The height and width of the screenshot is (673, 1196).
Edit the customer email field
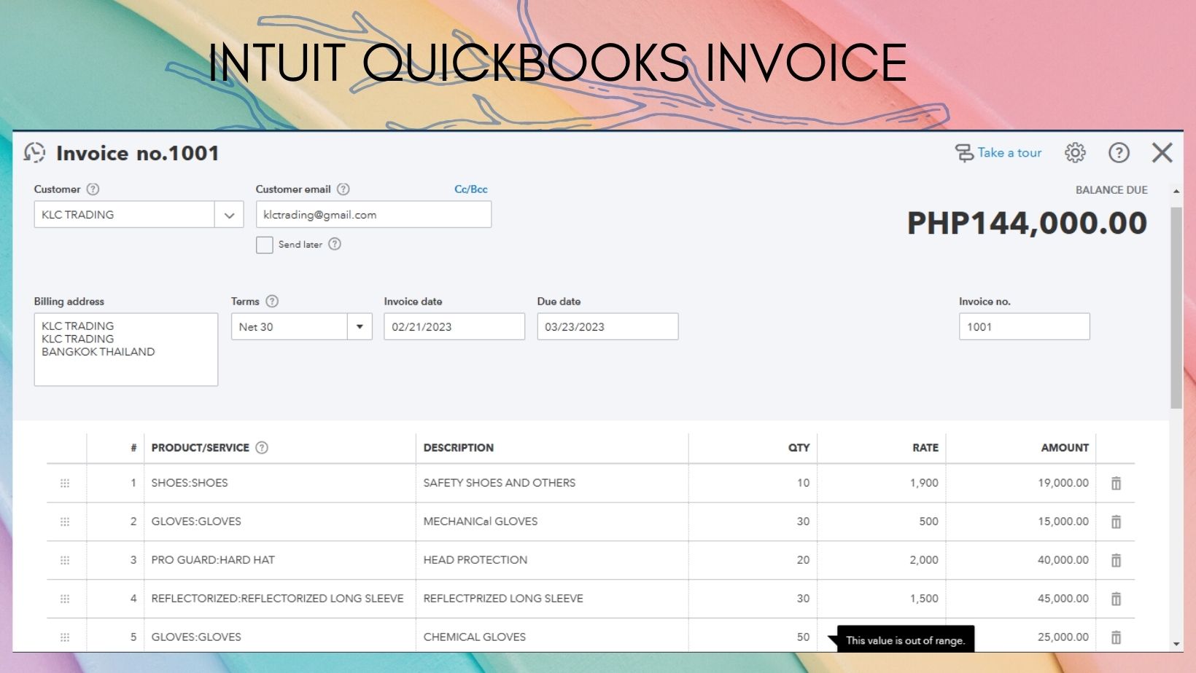373,215
